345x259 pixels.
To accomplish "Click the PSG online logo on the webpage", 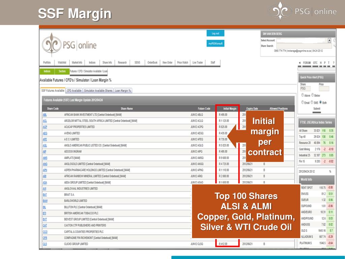I will [x=69, y=45].
